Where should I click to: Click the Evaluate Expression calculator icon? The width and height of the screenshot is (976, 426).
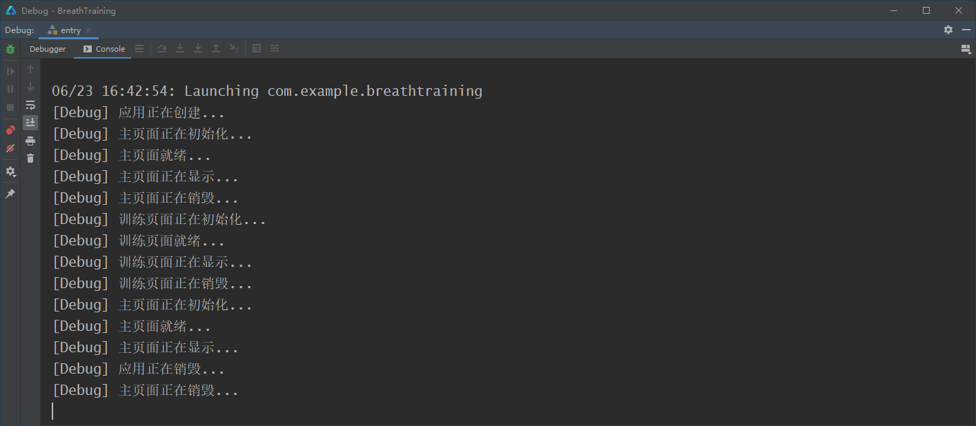[257, 48]
